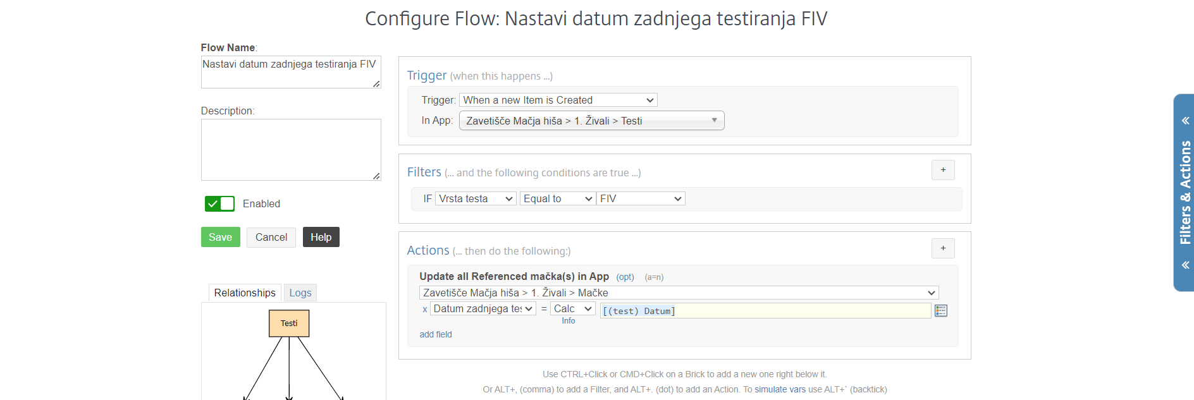Toggle the Enabled switch off
Screen dimensions: 1194x400
pyautogui.click(x=219, y=203)
